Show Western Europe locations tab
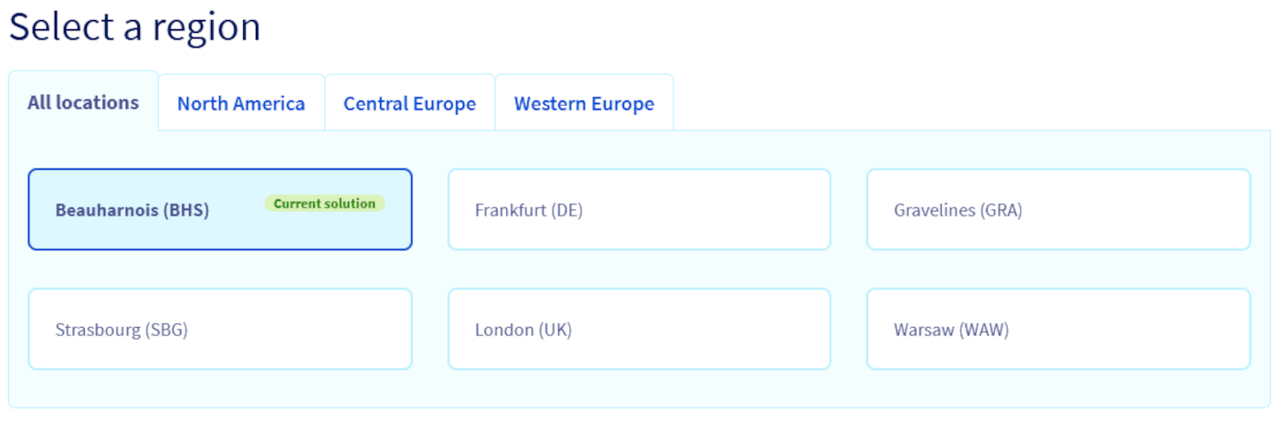The width and height of the screenshot is (1279, 421). coord(584,103)
